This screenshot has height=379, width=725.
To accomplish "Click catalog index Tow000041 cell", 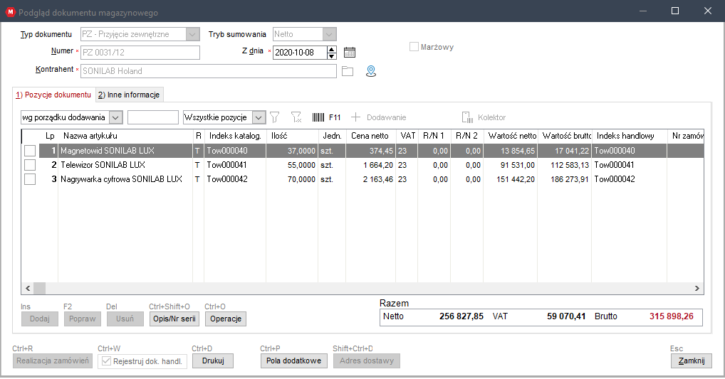I will pos(235,165).
